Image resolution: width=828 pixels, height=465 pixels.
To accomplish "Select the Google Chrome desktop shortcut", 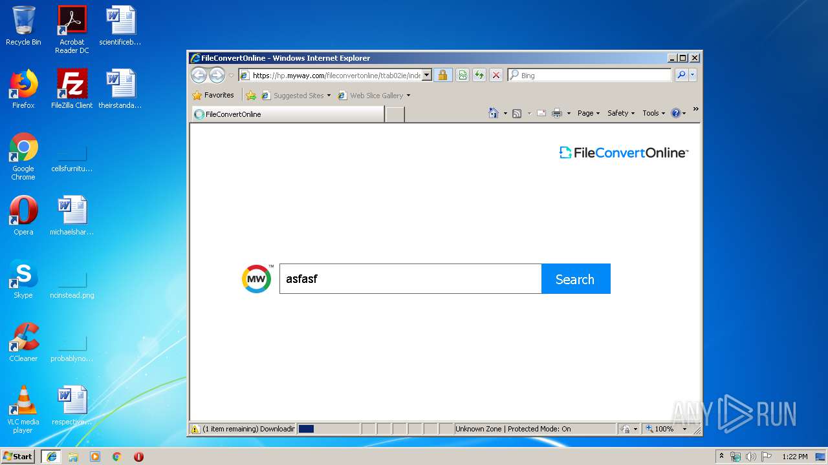I will (23, 156).
